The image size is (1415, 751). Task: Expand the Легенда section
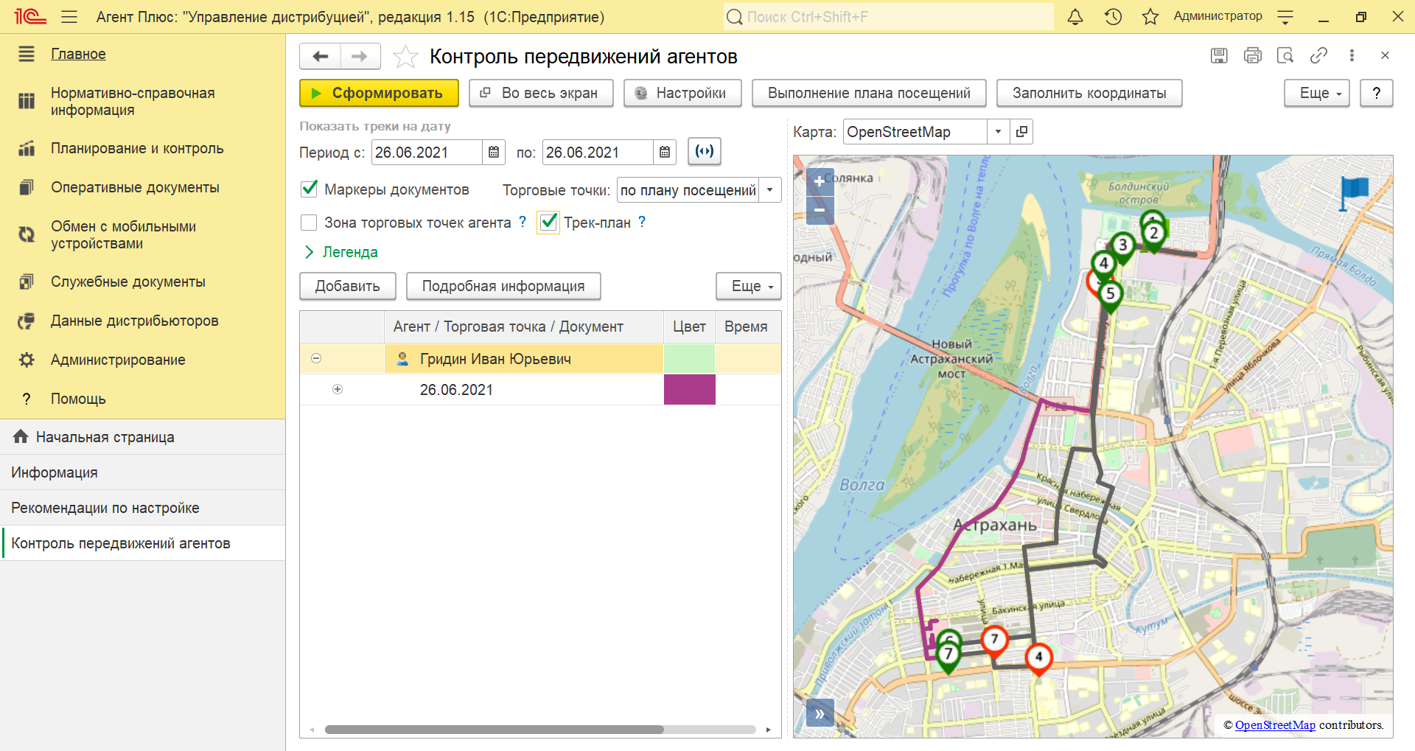pos(342,252)
